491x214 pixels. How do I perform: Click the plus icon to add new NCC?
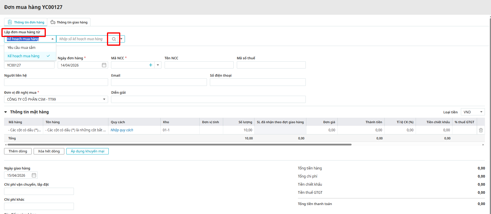click(x=150, y=65)
